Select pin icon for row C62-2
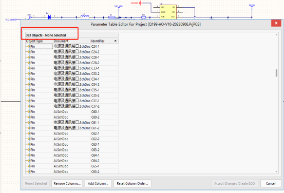 click(x=28, y=139)
